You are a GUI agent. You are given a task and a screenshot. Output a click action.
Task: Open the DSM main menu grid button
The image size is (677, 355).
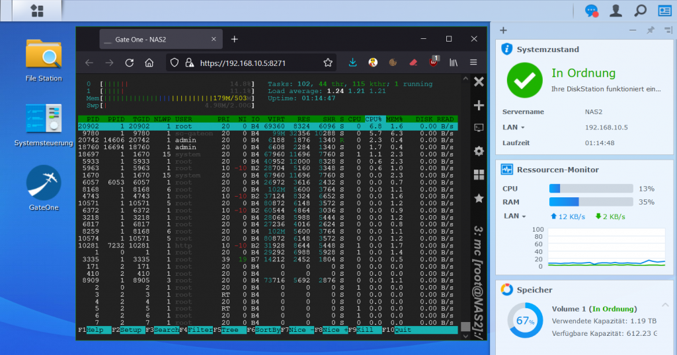click(x=37, y=11)
